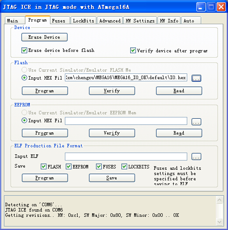This screenshot has height=230, width=228.
Task: Click the Flash Read button
Action: coord(179,91)
